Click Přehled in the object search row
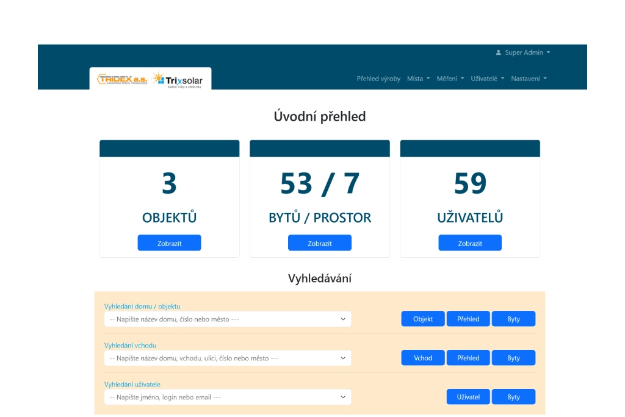 468,319
